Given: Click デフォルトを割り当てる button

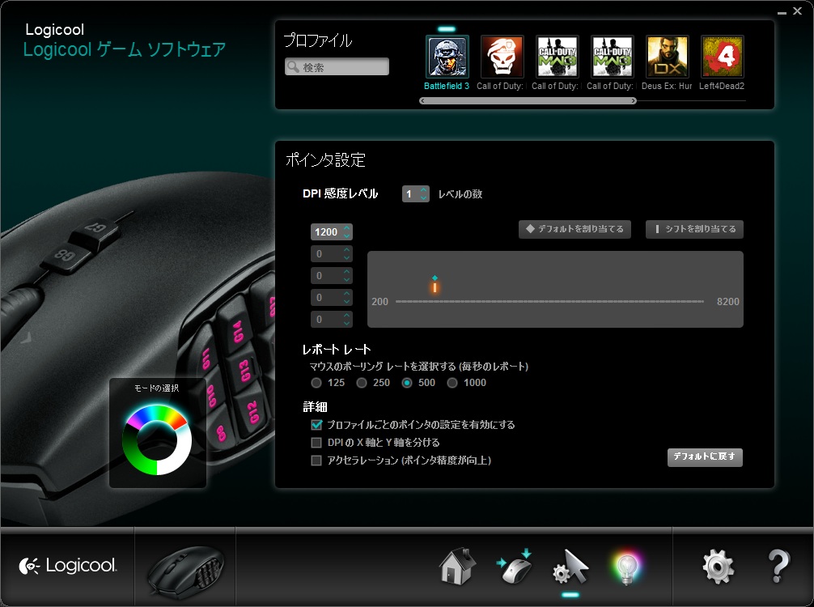Looking at the screenshot, I should point(574,229).
